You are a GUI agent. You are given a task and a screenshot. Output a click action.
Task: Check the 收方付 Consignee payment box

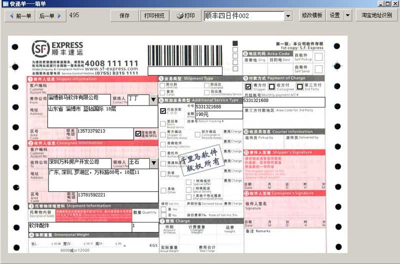[x=271, y=86]
